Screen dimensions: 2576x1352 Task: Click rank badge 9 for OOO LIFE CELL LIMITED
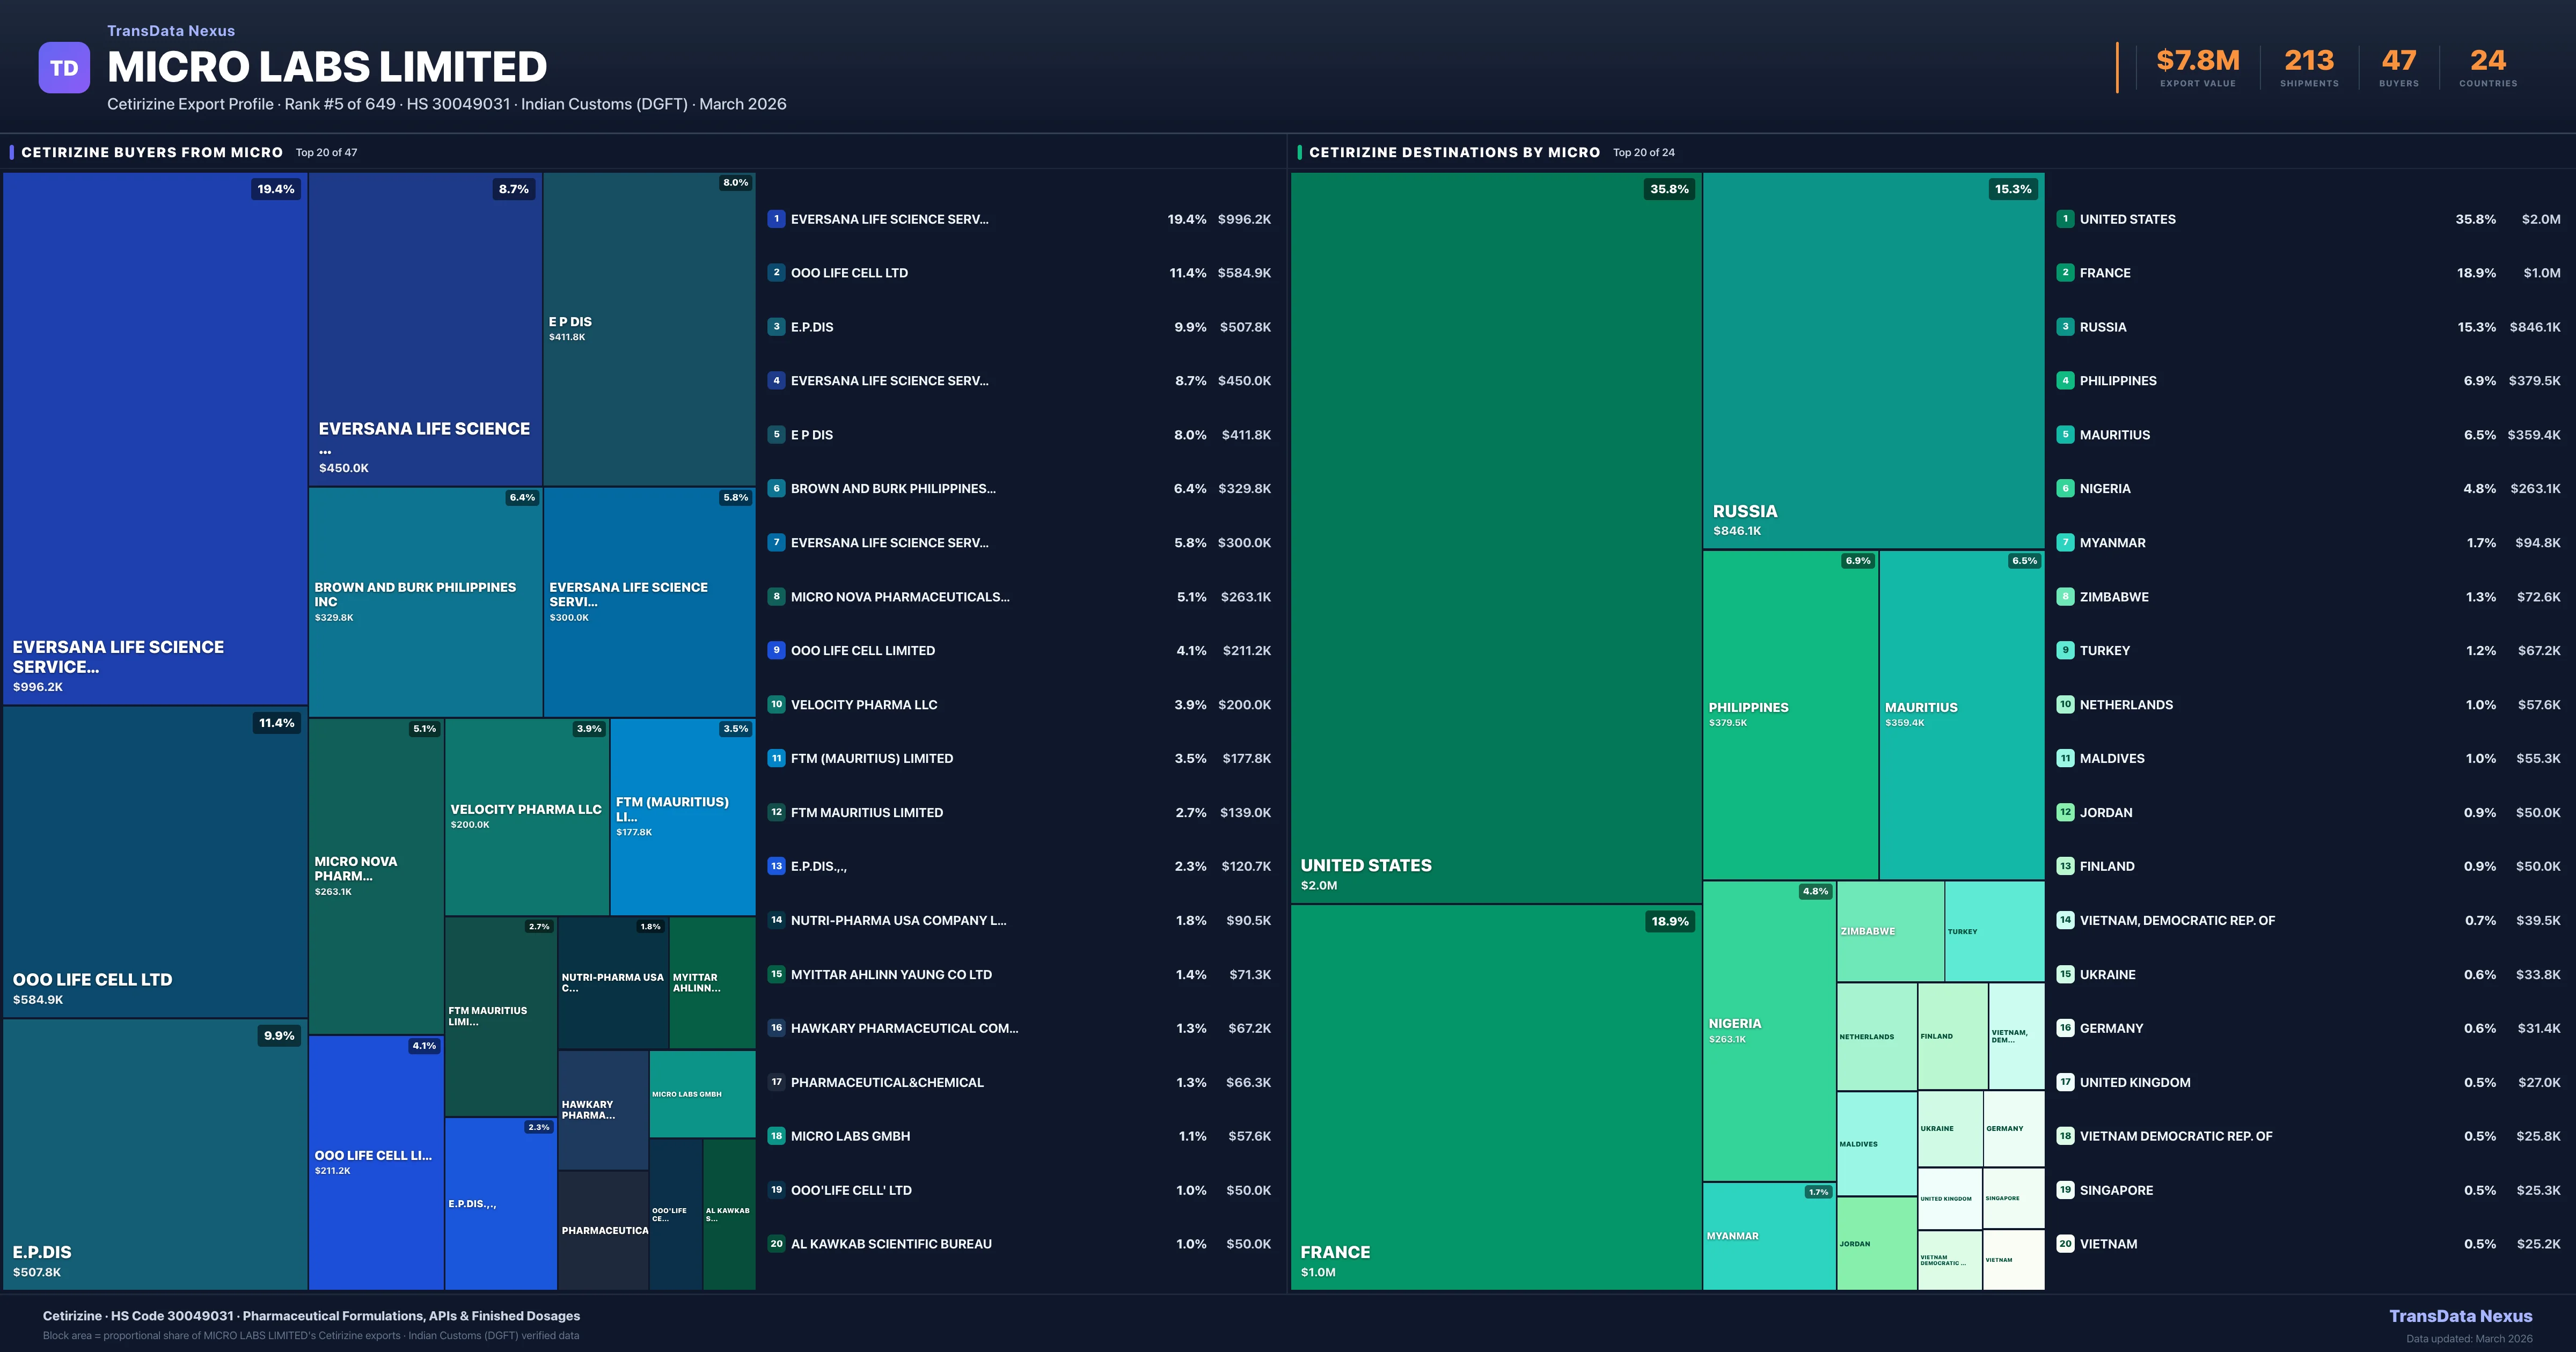tap(776, 650)
